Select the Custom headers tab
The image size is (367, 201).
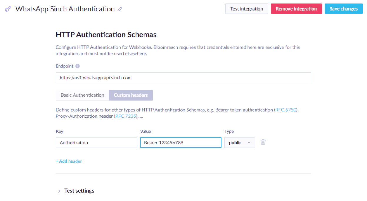pos(131,95)
